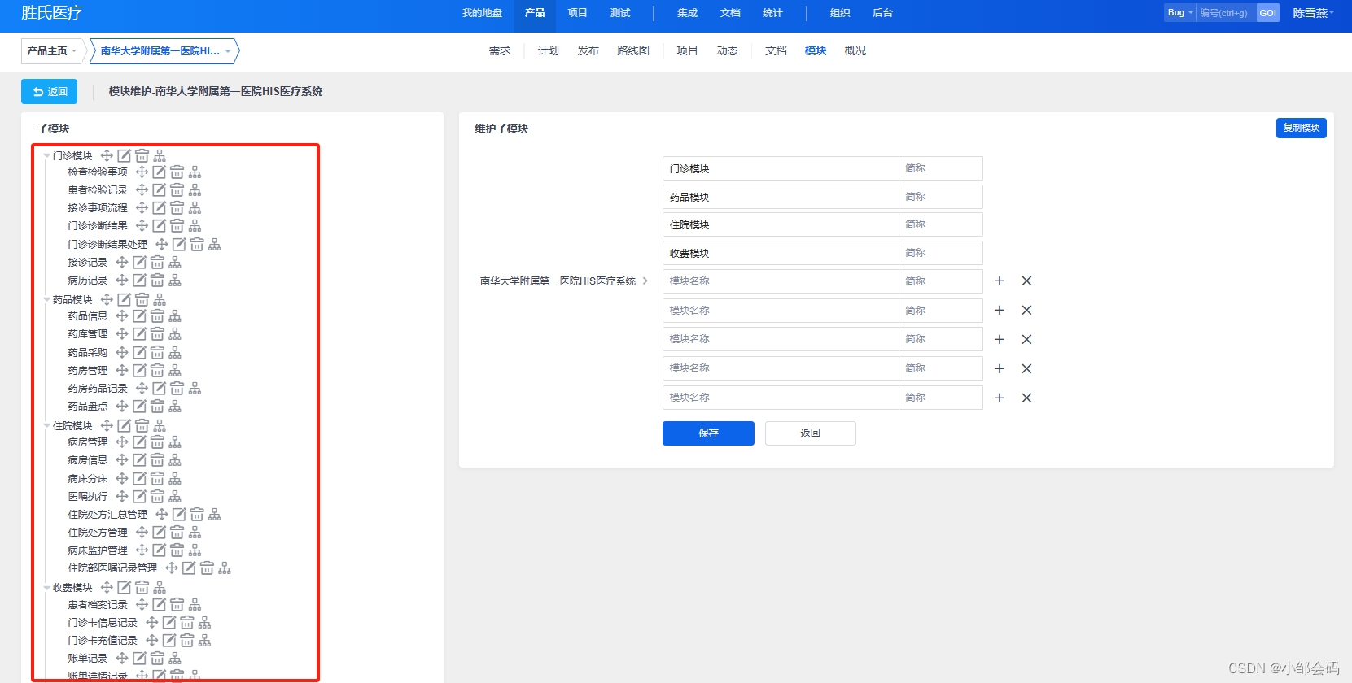The image size is (1352, 683).
Task: Collapse the 药品模块 tree branch
Action: 47,300
